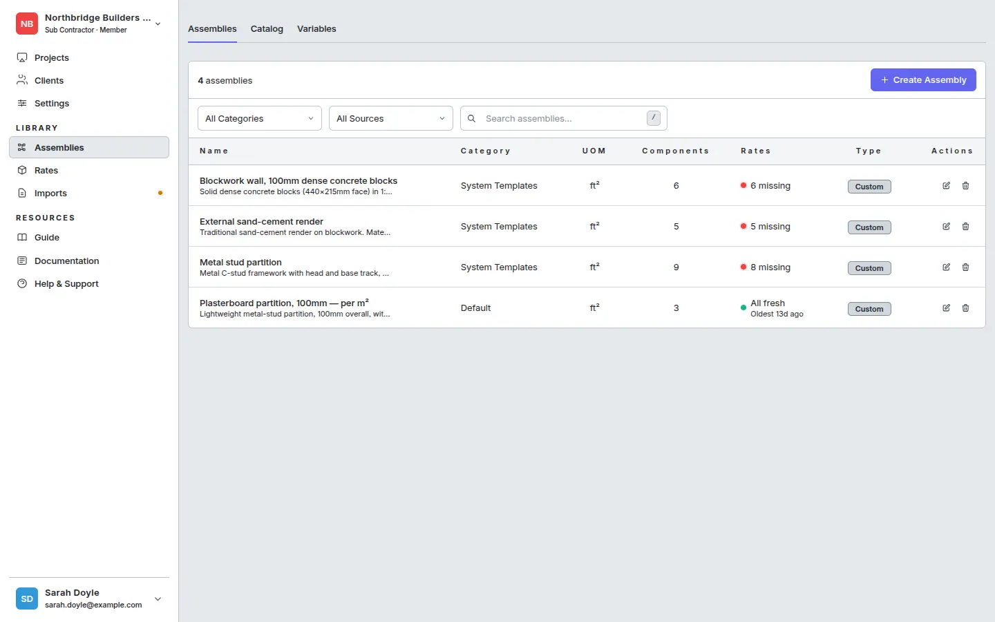Screen dimensions: 995x622
Task: Click the slash shortcut key badge
Action: [654, 118]
